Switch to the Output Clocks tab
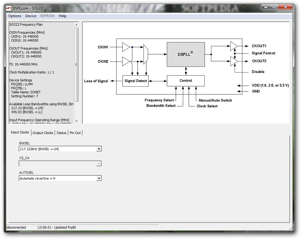 tap(43, 133)
